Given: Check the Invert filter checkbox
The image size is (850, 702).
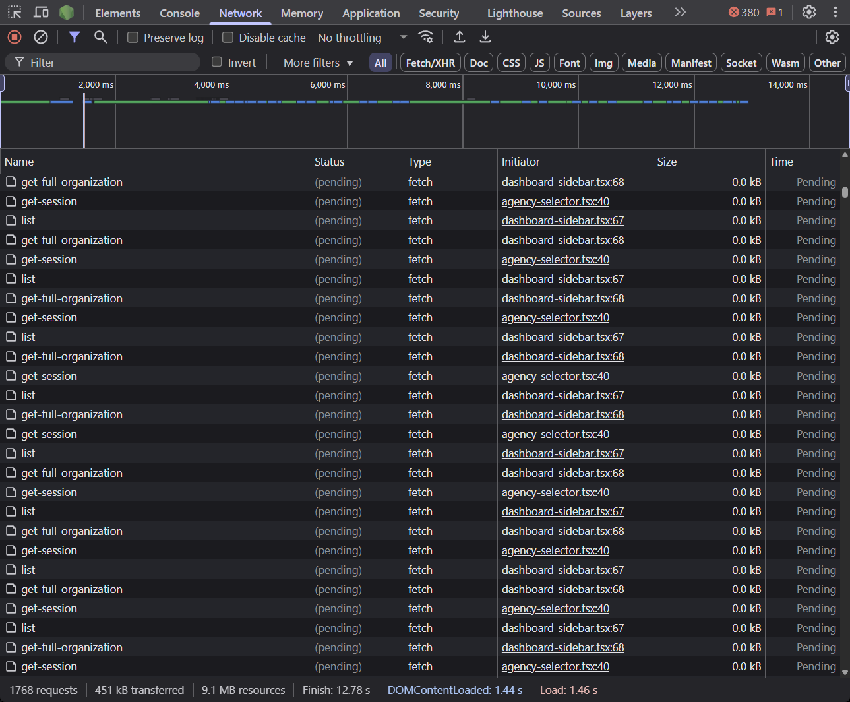Looking at the screenshot, I should point(216,62).
